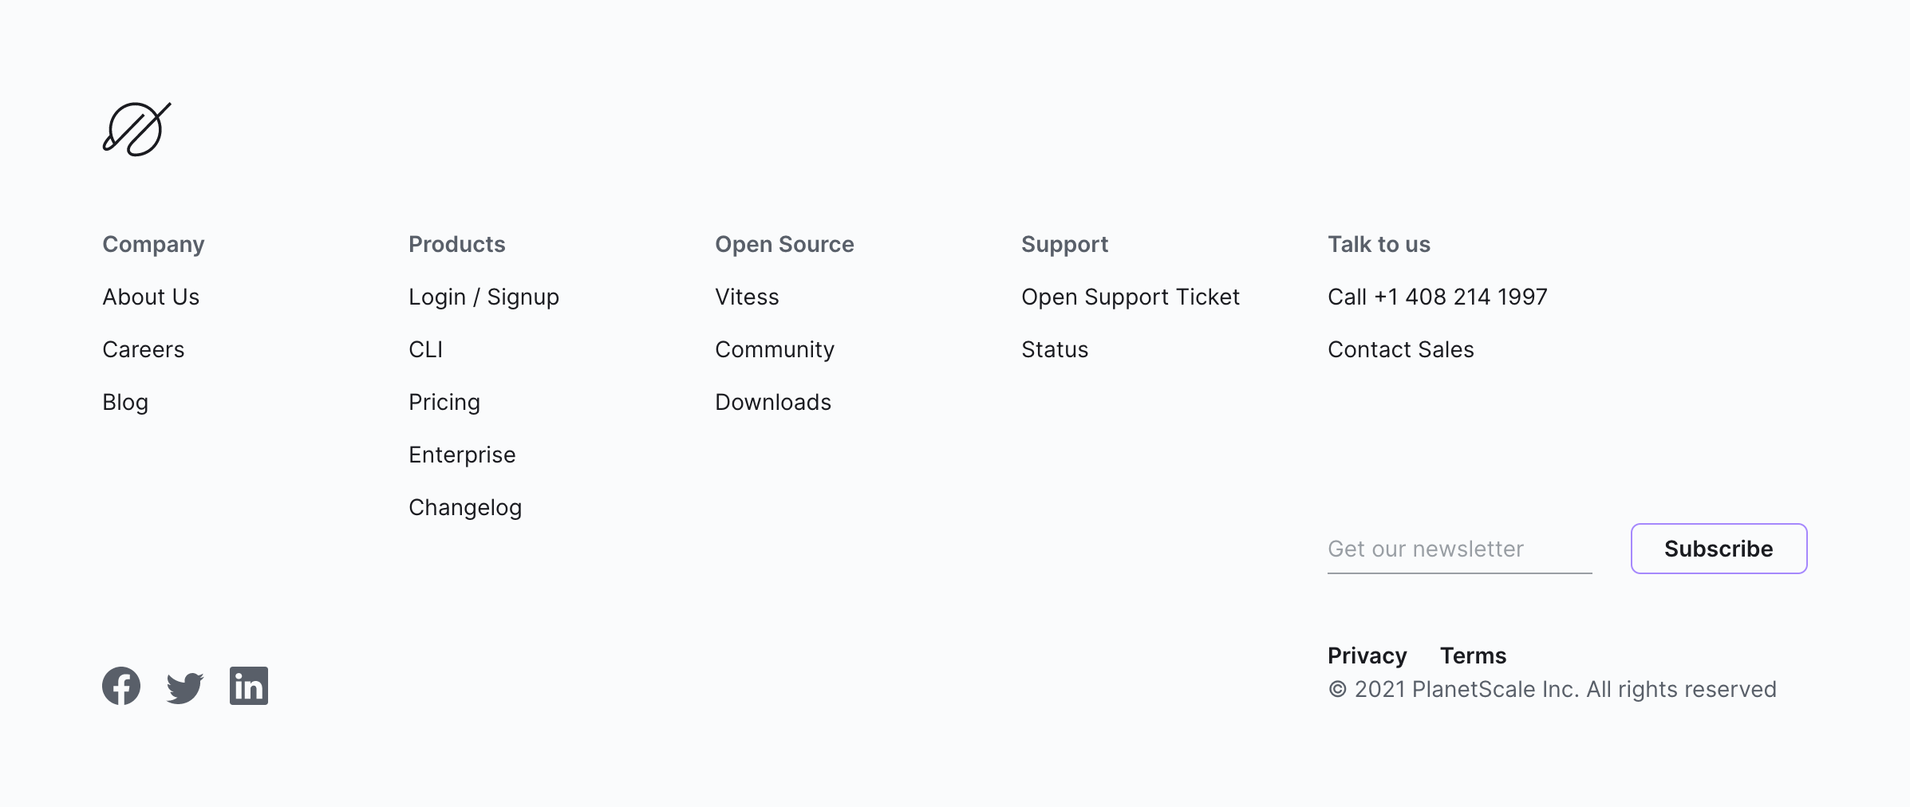Visit the Blog link
The height and width of the screenshot is (807, 1910).
(x=125, y=402)
